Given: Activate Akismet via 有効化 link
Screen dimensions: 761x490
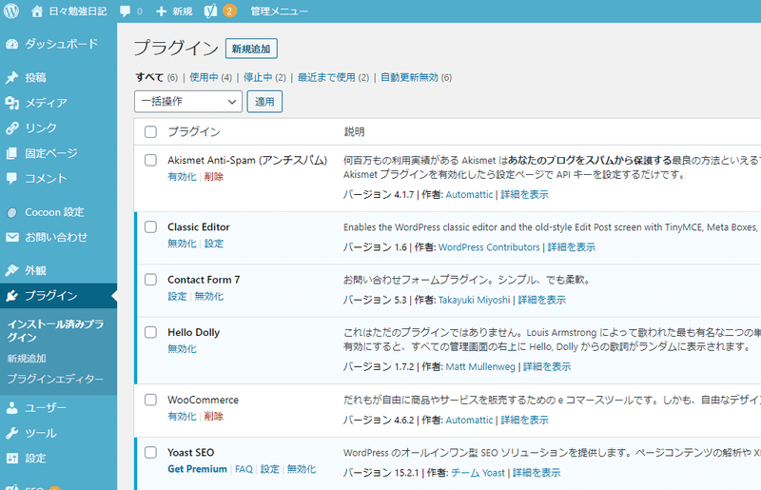Looking at the screenshot, I should (x=182, y=177).
